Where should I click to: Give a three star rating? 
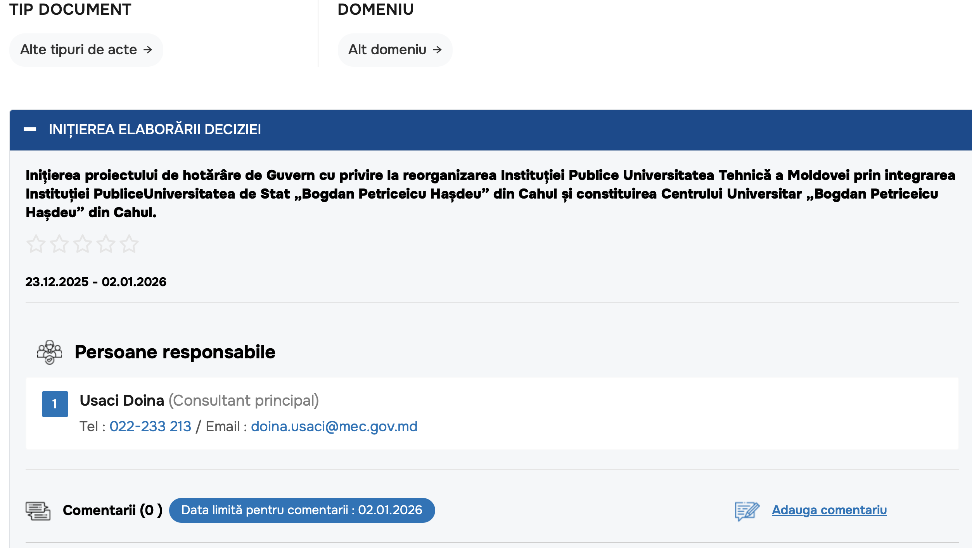click(x=83, y=244)
